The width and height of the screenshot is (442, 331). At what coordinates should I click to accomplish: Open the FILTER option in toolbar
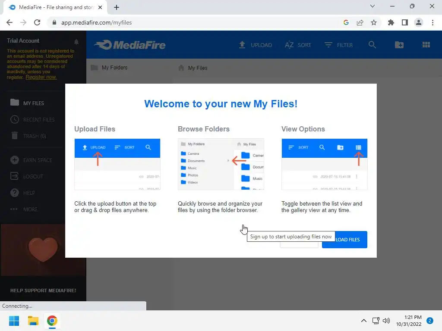(338, 45)
